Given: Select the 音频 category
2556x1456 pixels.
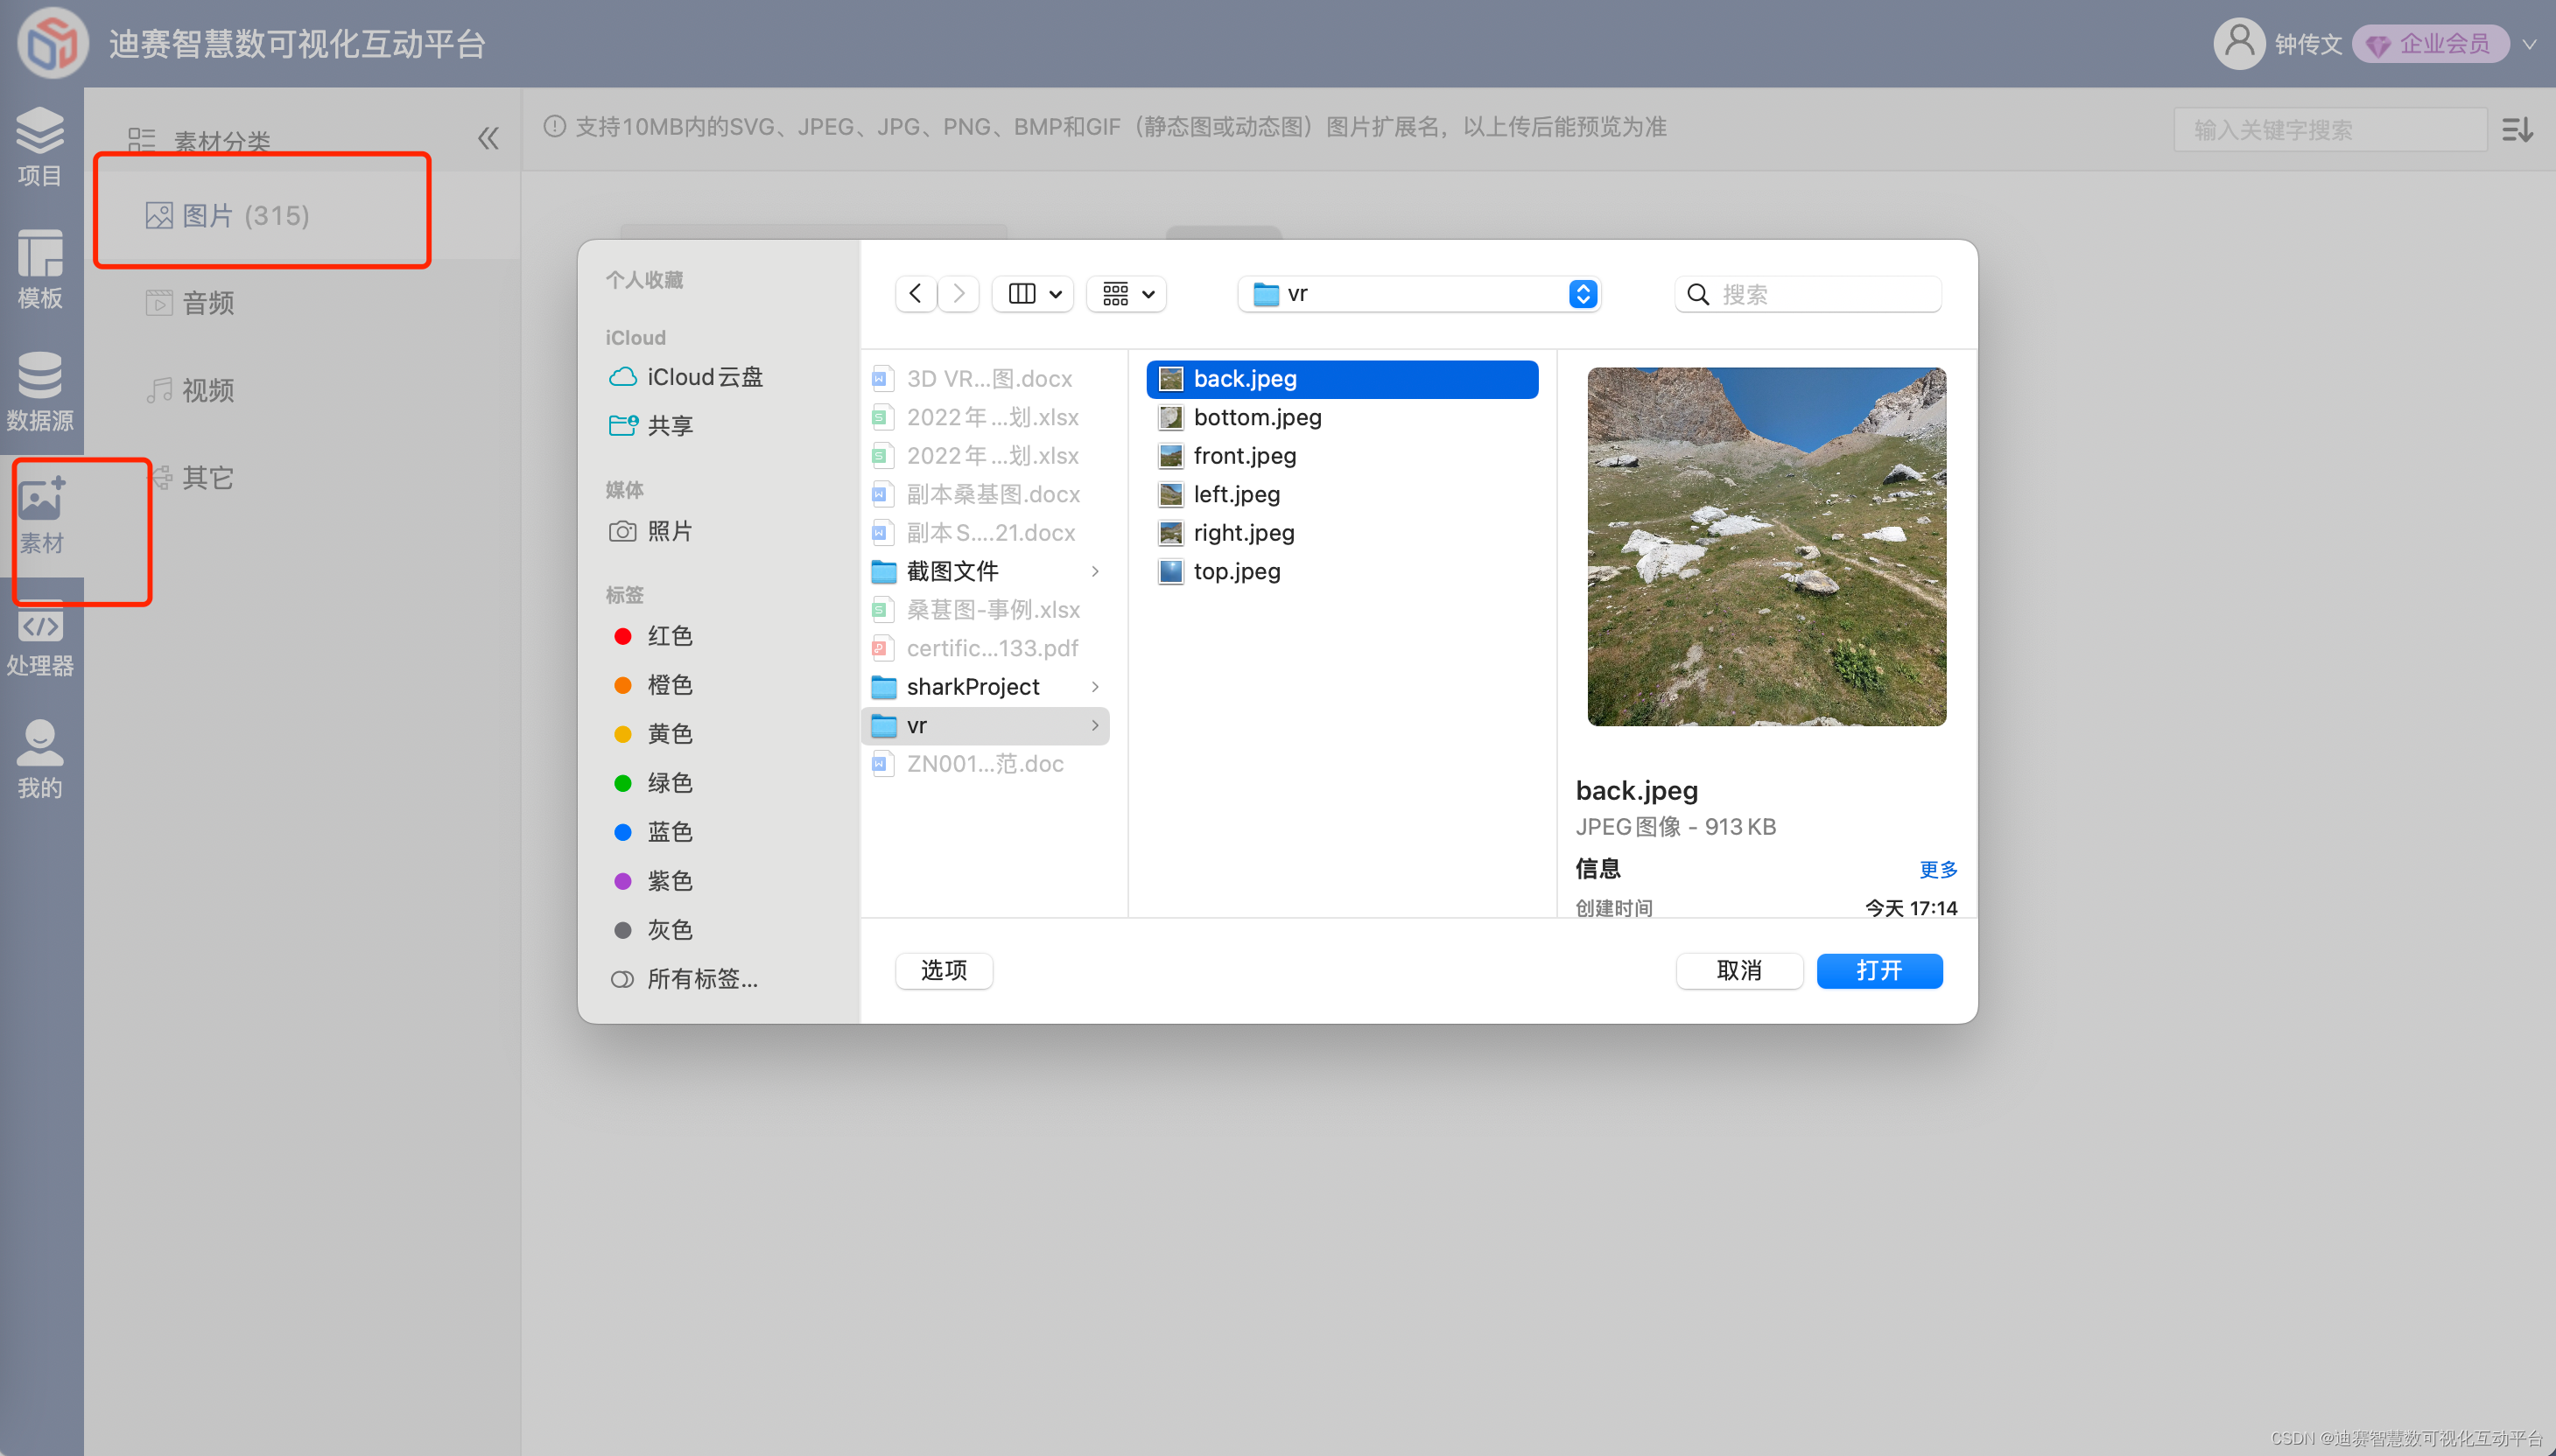Looking at the screenshot, I should [207, 302].
